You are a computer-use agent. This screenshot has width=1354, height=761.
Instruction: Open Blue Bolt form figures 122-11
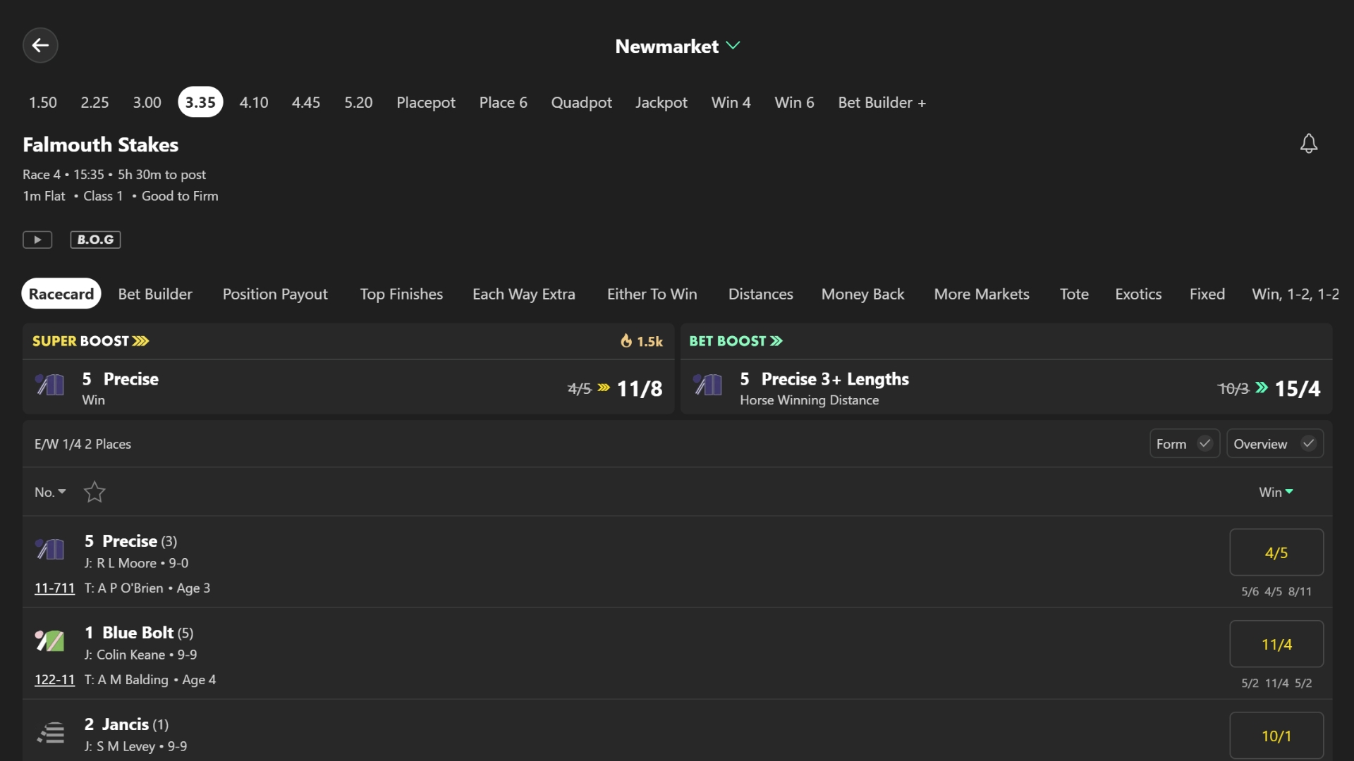54,679
